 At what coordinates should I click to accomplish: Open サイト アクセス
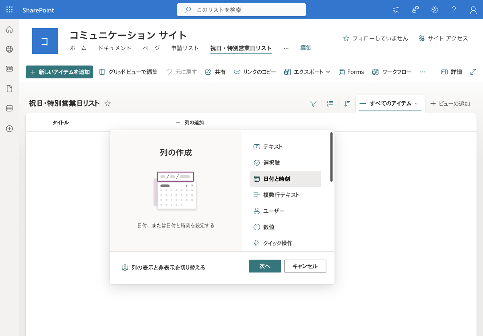[x=443, y=38]
